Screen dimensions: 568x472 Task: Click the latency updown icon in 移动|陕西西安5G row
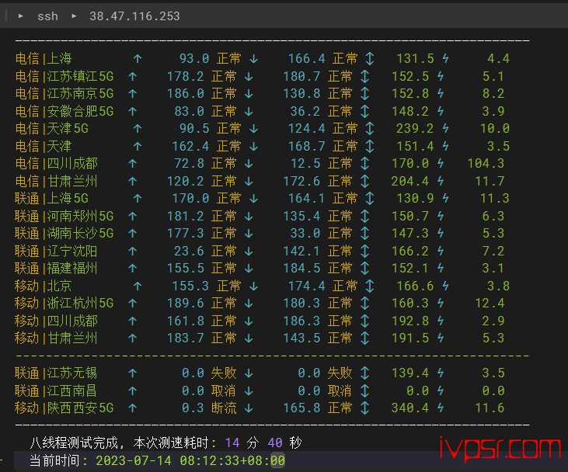364,408
